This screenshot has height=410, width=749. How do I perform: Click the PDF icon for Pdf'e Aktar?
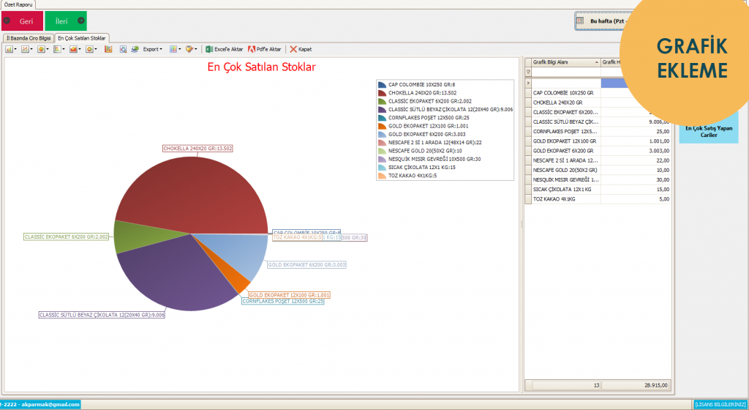pyautogui.click(x=252, y=49)
